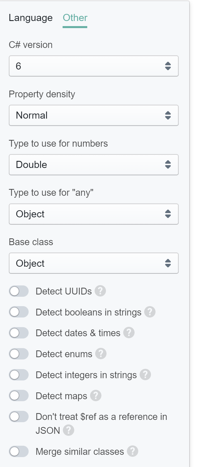
Task: Open the Type to use for "any" dropdown
Action: [x=94, y=214]
